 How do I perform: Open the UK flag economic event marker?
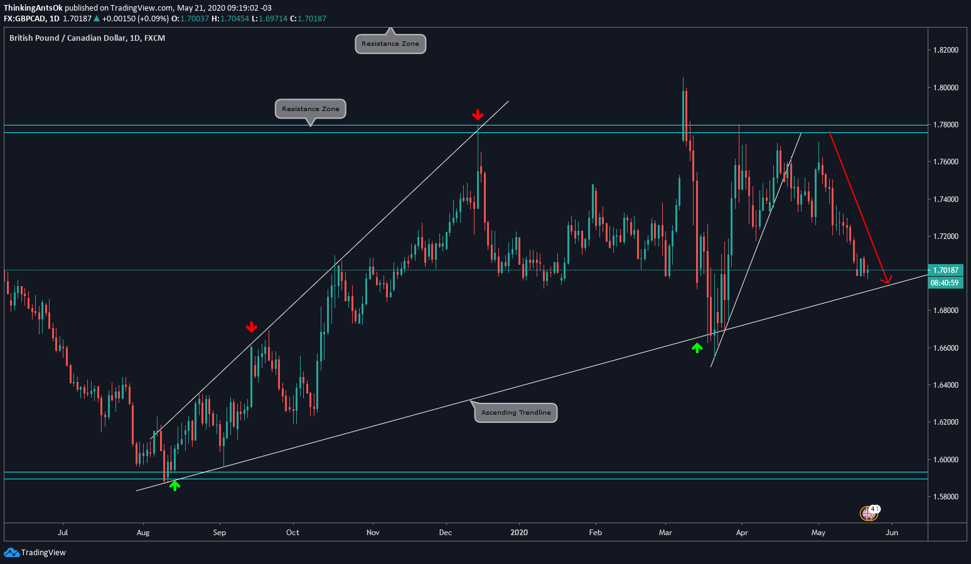click(869, 513)
